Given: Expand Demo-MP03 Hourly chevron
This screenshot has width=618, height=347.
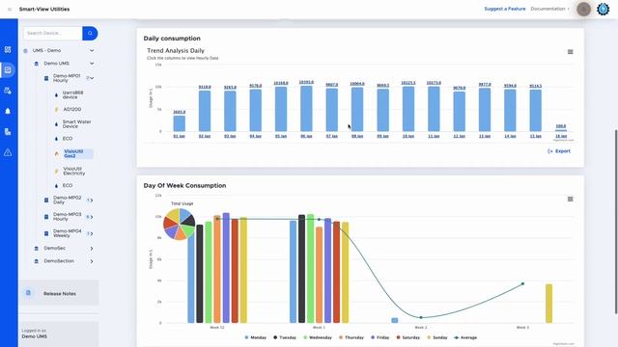Looking at the screenshot, I should pyautogui.click(x=92, y=217).
